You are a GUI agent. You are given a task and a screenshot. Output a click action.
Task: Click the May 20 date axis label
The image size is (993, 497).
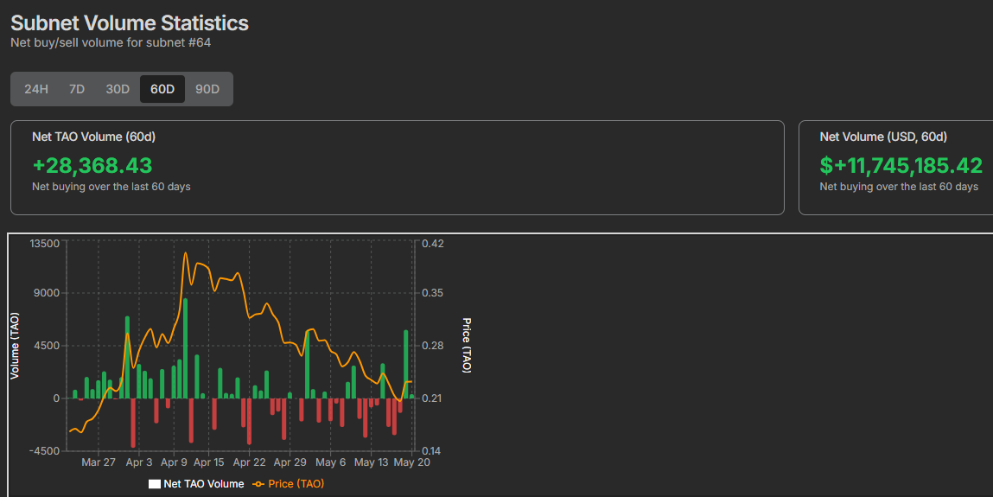412,462
